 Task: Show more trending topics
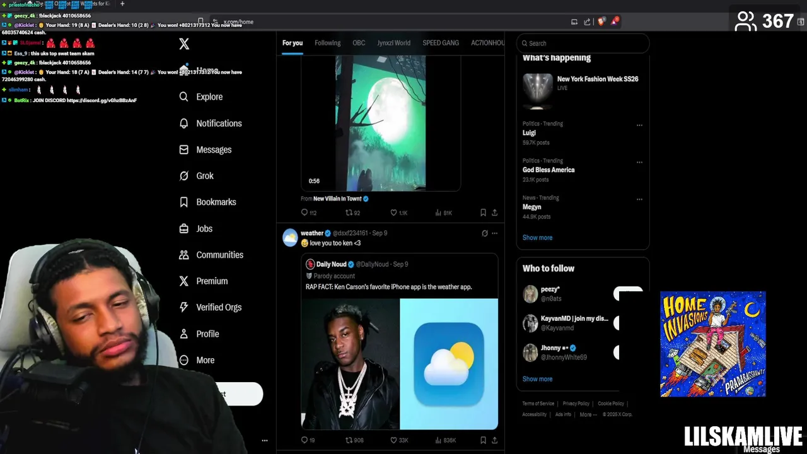(x=537, y=238)
